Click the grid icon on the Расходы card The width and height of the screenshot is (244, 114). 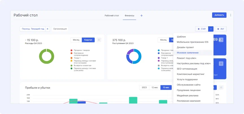coord(99,40)
